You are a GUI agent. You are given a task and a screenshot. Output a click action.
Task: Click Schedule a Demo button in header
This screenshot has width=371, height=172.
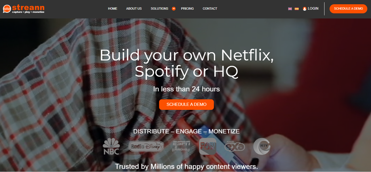[x=348, y=9]
